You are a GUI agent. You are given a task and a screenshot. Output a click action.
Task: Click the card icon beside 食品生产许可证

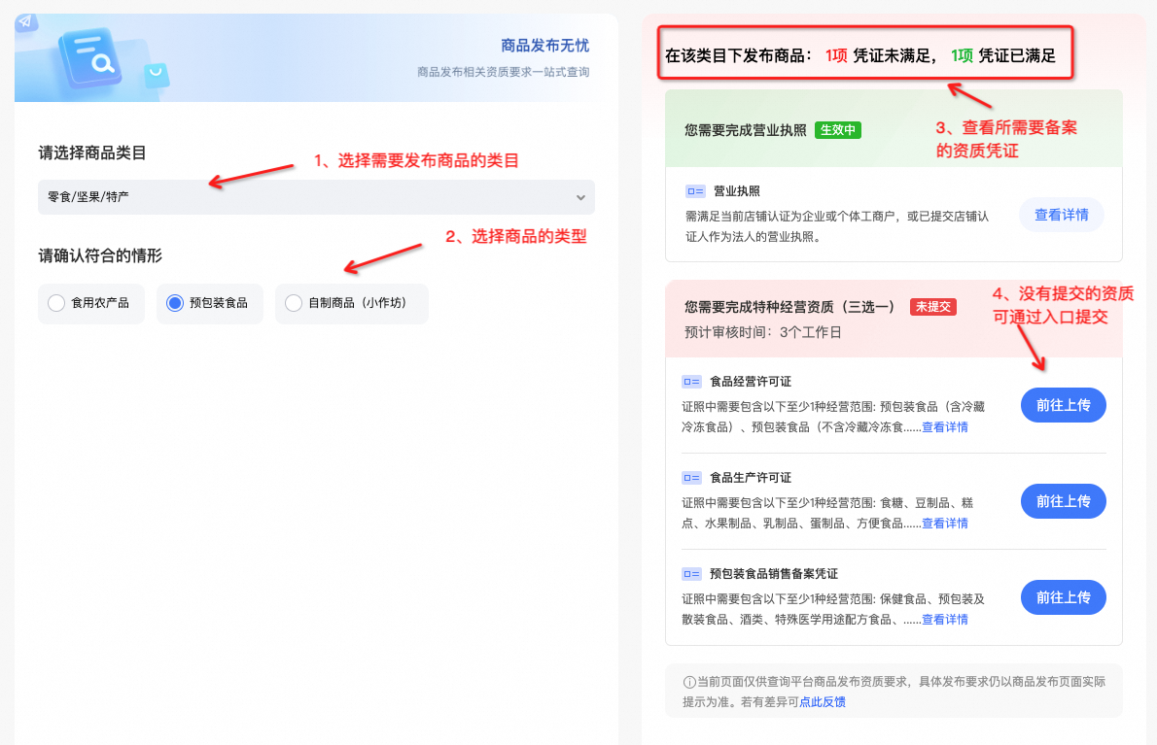[x=691, y=478]
